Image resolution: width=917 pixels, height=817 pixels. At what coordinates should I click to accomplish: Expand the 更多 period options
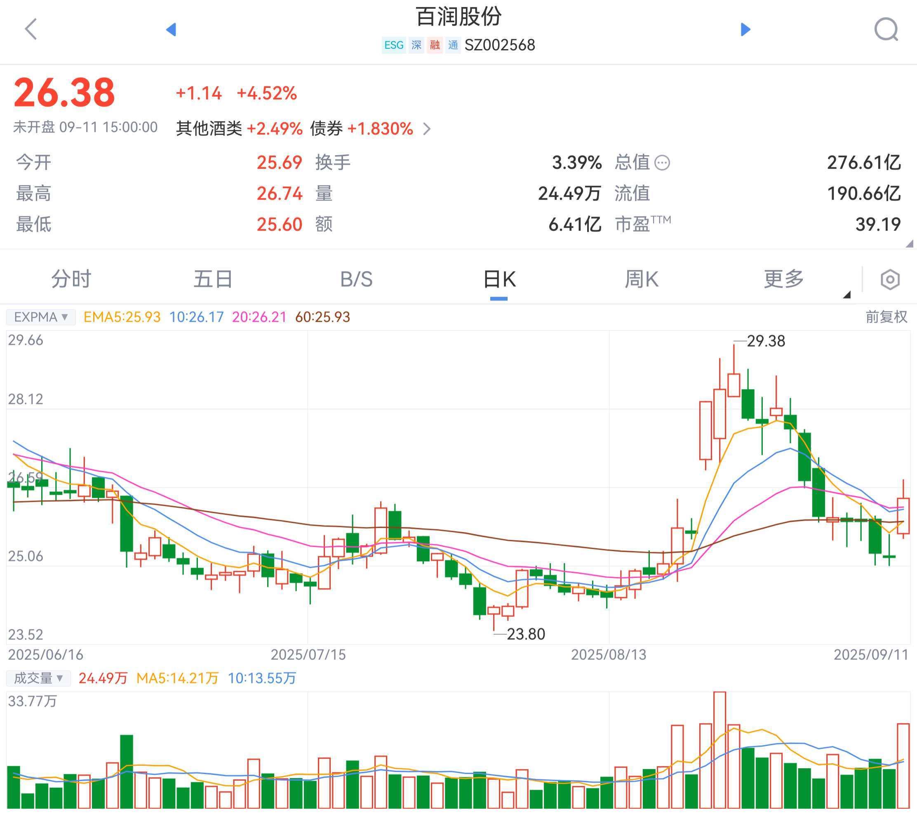[784, 279]
